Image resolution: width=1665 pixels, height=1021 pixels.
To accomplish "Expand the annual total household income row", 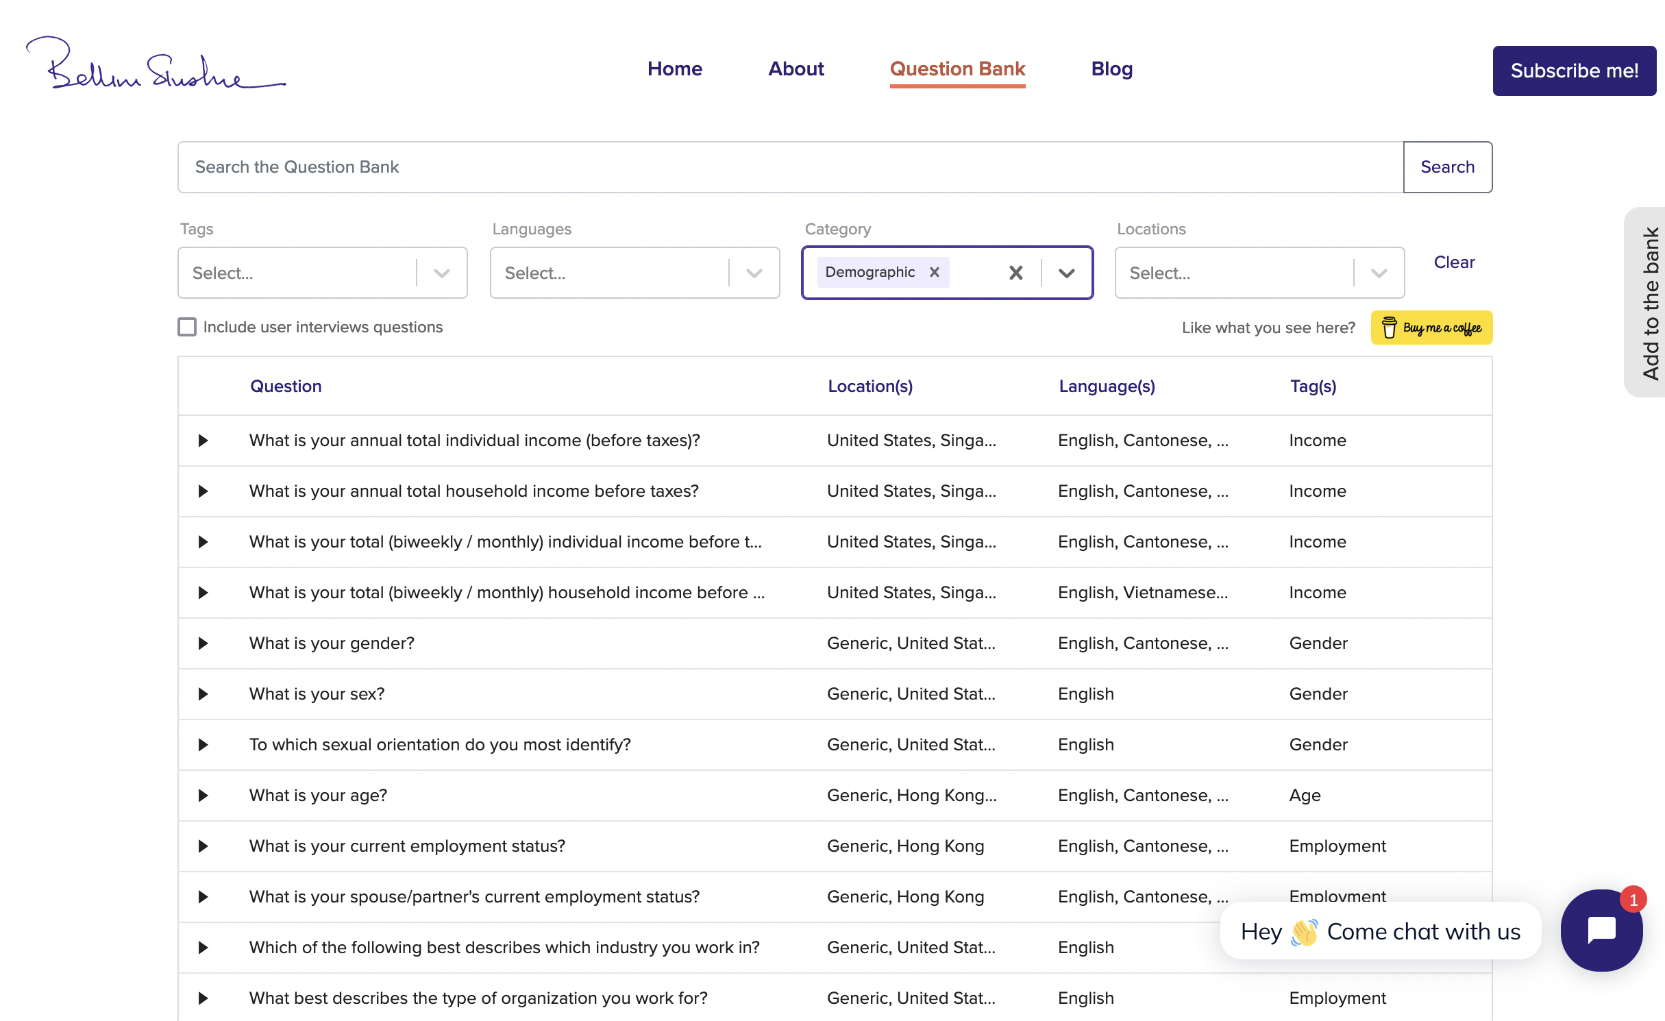I will [203, 491].
